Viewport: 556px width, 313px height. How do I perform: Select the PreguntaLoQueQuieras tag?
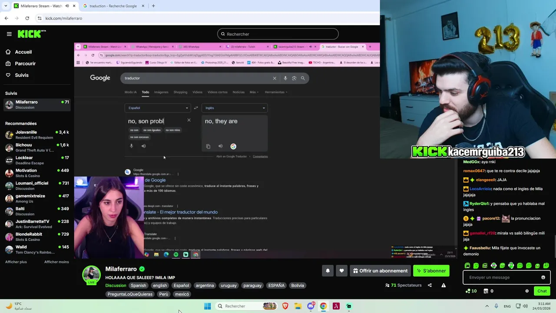130,294
